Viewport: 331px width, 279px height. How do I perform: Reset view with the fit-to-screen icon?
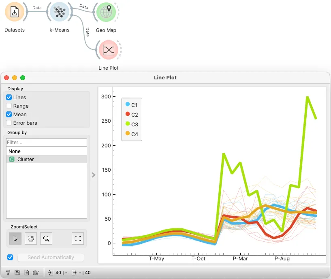pyautogui.click(x=78, y=239)
